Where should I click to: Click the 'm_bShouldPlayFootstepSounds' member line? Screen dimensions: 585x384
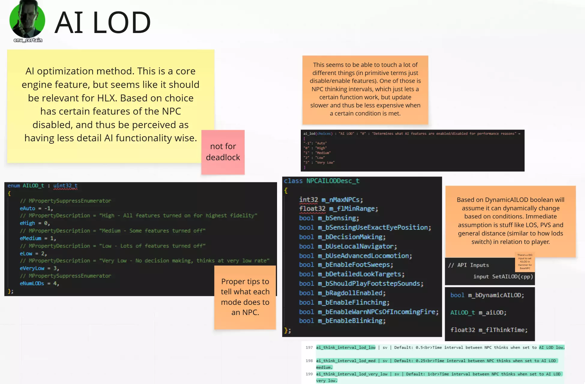tap(361, 283)
